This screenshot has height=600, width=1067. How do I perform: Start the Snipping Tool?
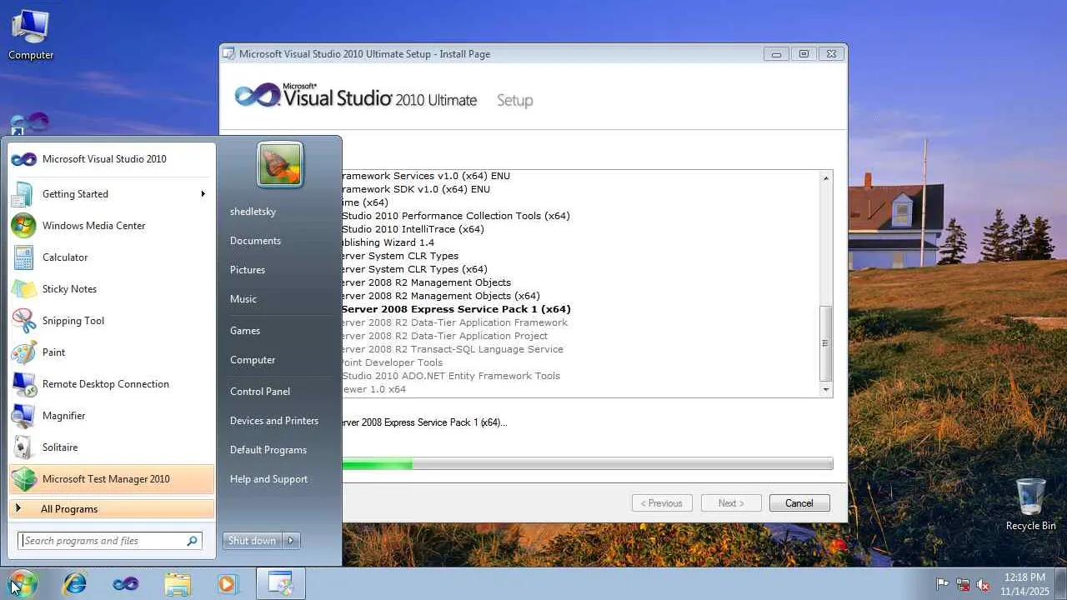click(112, 321)
